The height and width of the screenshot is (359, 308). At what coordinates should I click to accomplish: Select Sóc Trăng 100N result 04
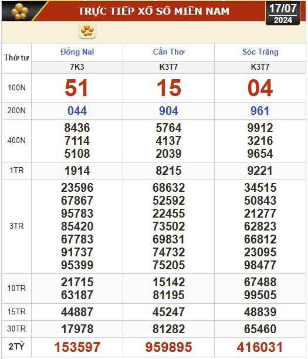coord(260,88)
